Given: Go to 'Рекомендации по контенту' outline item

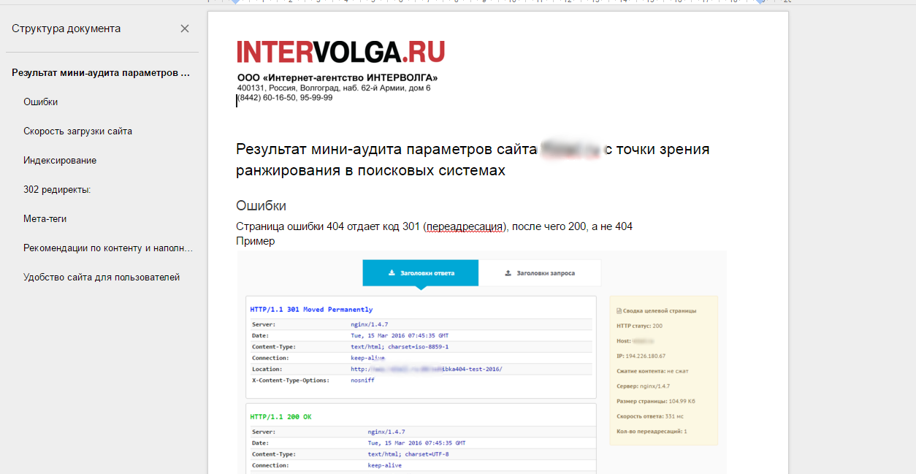Looking at the screenshot, I should [x=108, y=248].
